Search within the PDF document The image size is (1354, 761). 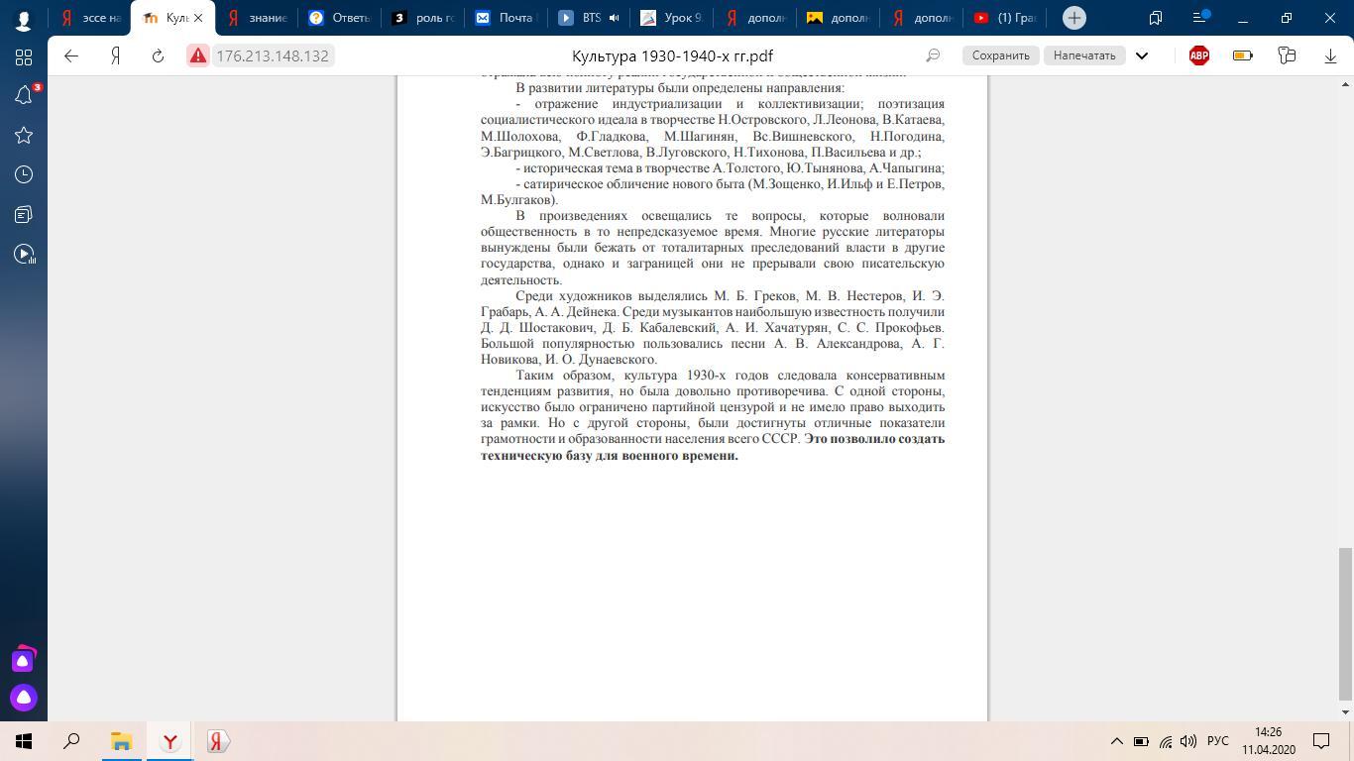coord(933,55)
